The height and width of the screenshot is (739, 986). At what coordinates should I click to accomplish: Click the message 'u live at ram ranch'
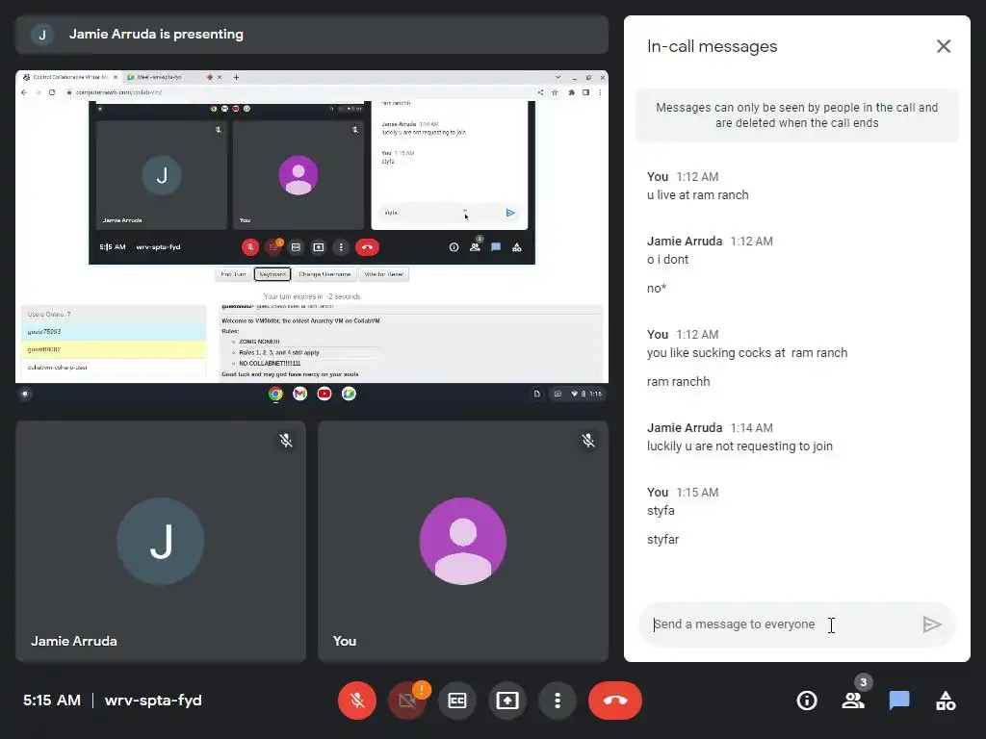[697, 194]
